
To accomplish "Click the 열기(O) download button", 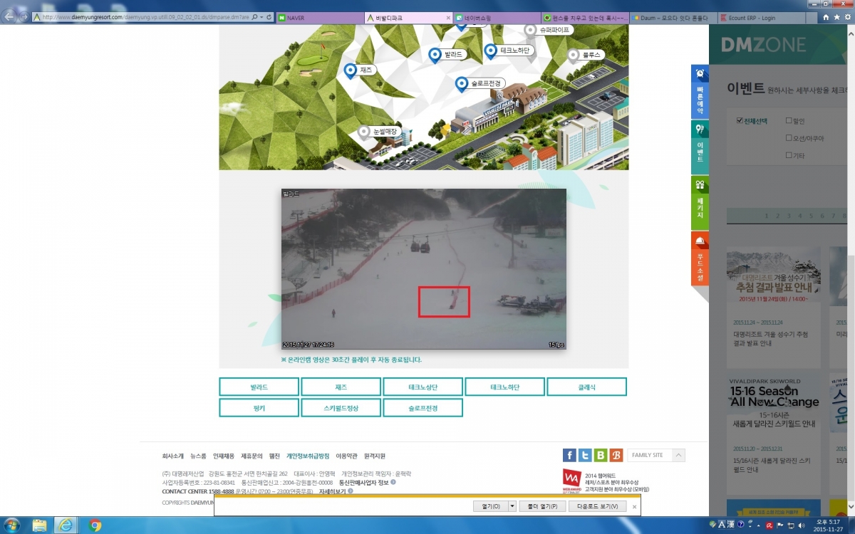I will pos(491,506).
